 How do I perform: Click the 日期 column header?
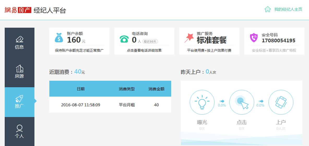coord(81,89)
